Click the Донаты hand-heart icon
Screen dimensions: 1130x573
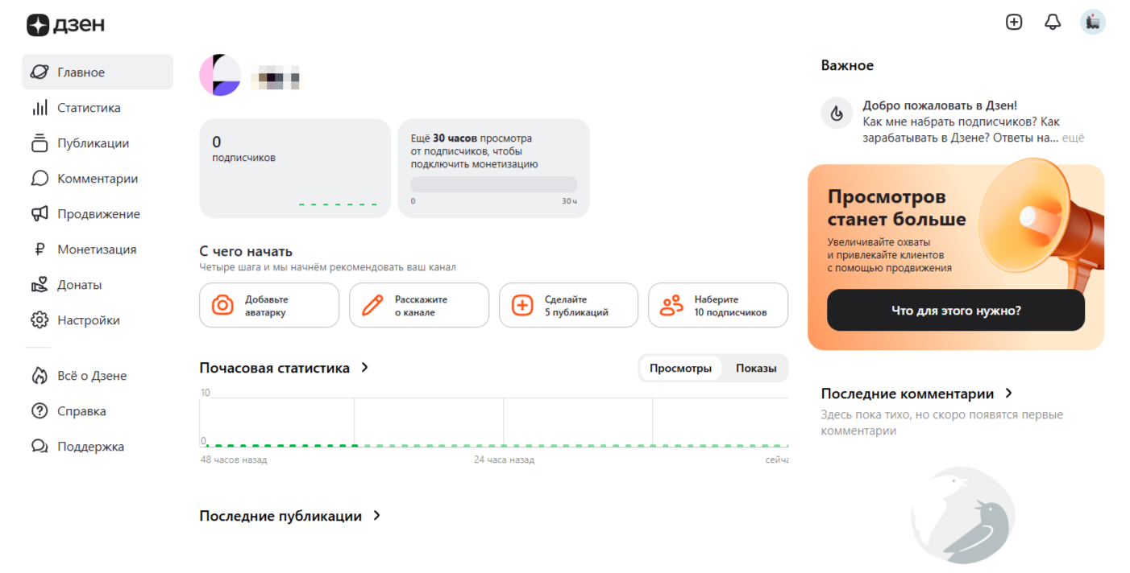pyautogui.click(x=39, y=285)
